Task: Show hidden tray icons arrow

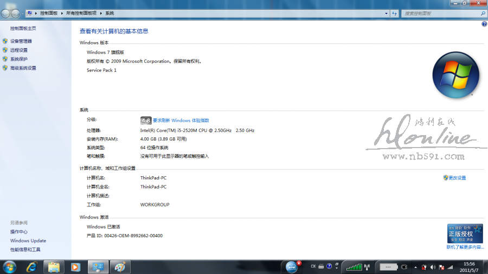Action: [415, 267]
